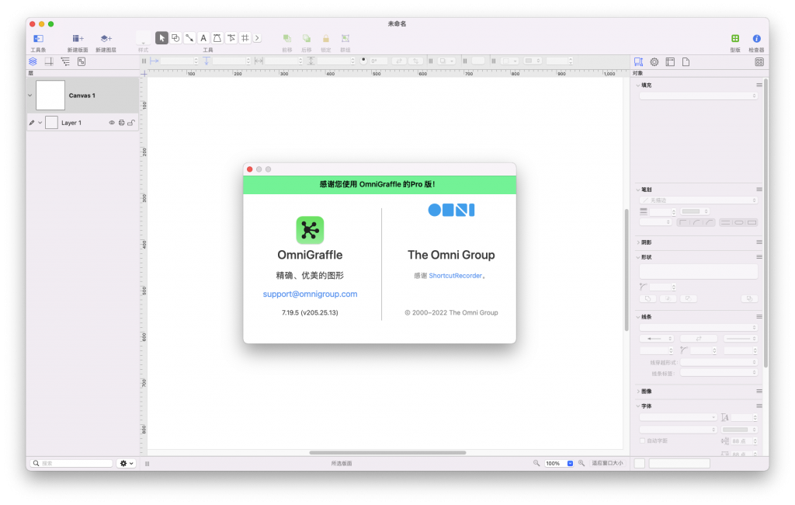
Task: Expand the 阴影 shadow section
Action: pyautogui.click(x=638, y=242)
